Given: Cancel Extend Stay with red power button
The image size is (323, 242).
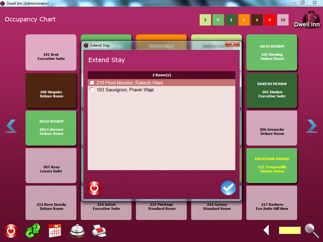Looking at the screenshot, I should (94, 188).
